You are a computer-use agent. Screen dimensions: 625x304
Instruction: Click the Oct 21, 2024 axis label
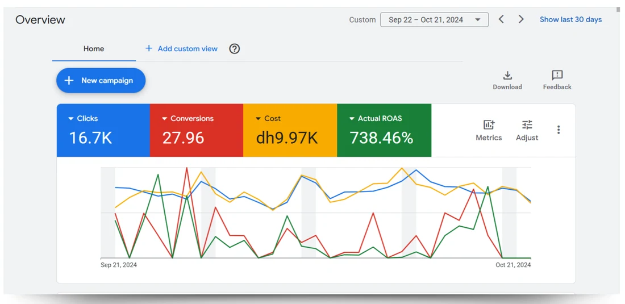[514, 265]
